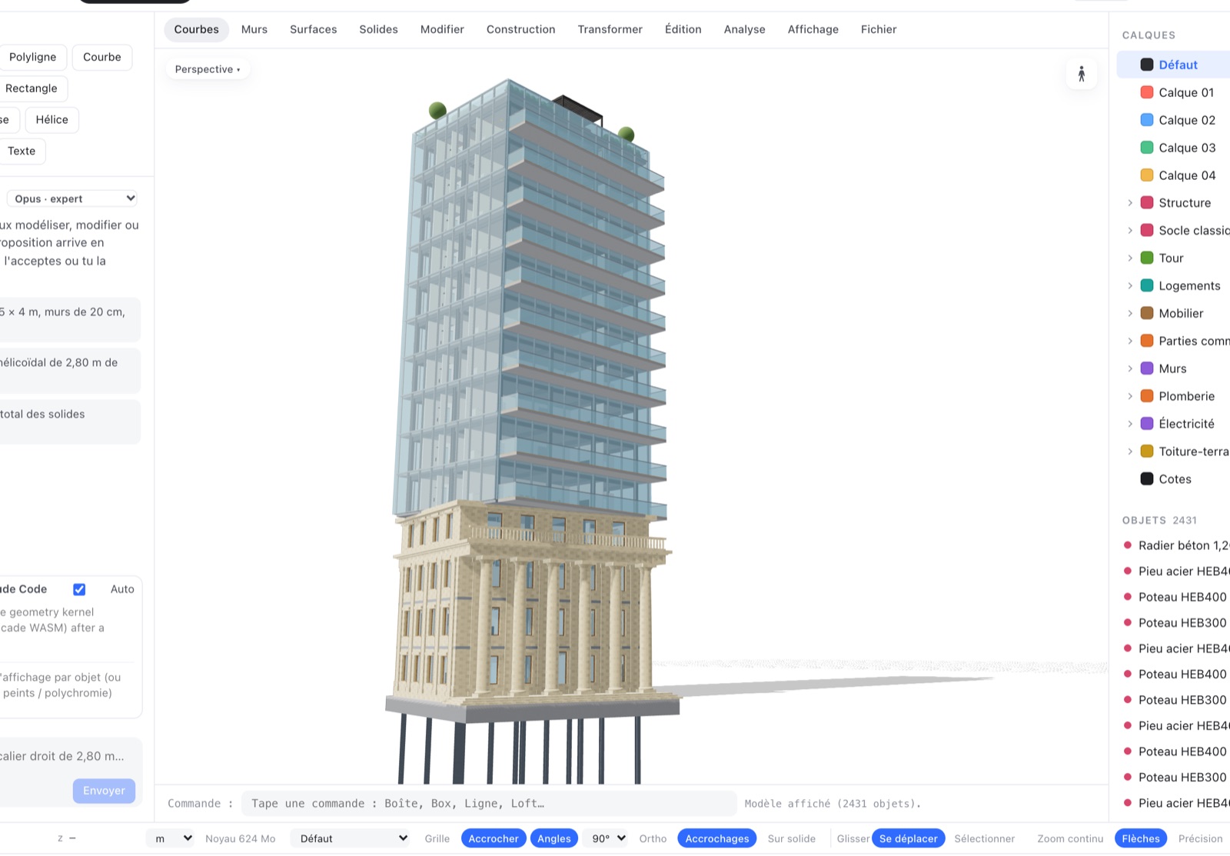This screenshot has height=856, width=1230.
Task: Open the Perspective view dropdown
Action: click(x=208, y=69)
